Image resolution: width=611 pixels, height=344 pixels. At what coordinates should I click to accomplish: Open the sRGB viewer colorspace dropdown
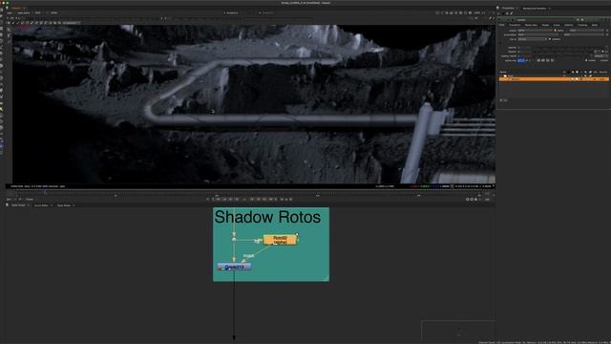click(x=54, y=12)
